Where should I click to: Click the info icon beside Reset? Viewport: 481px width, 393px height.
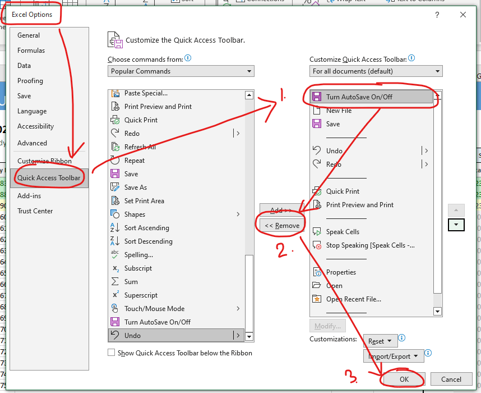401,338
